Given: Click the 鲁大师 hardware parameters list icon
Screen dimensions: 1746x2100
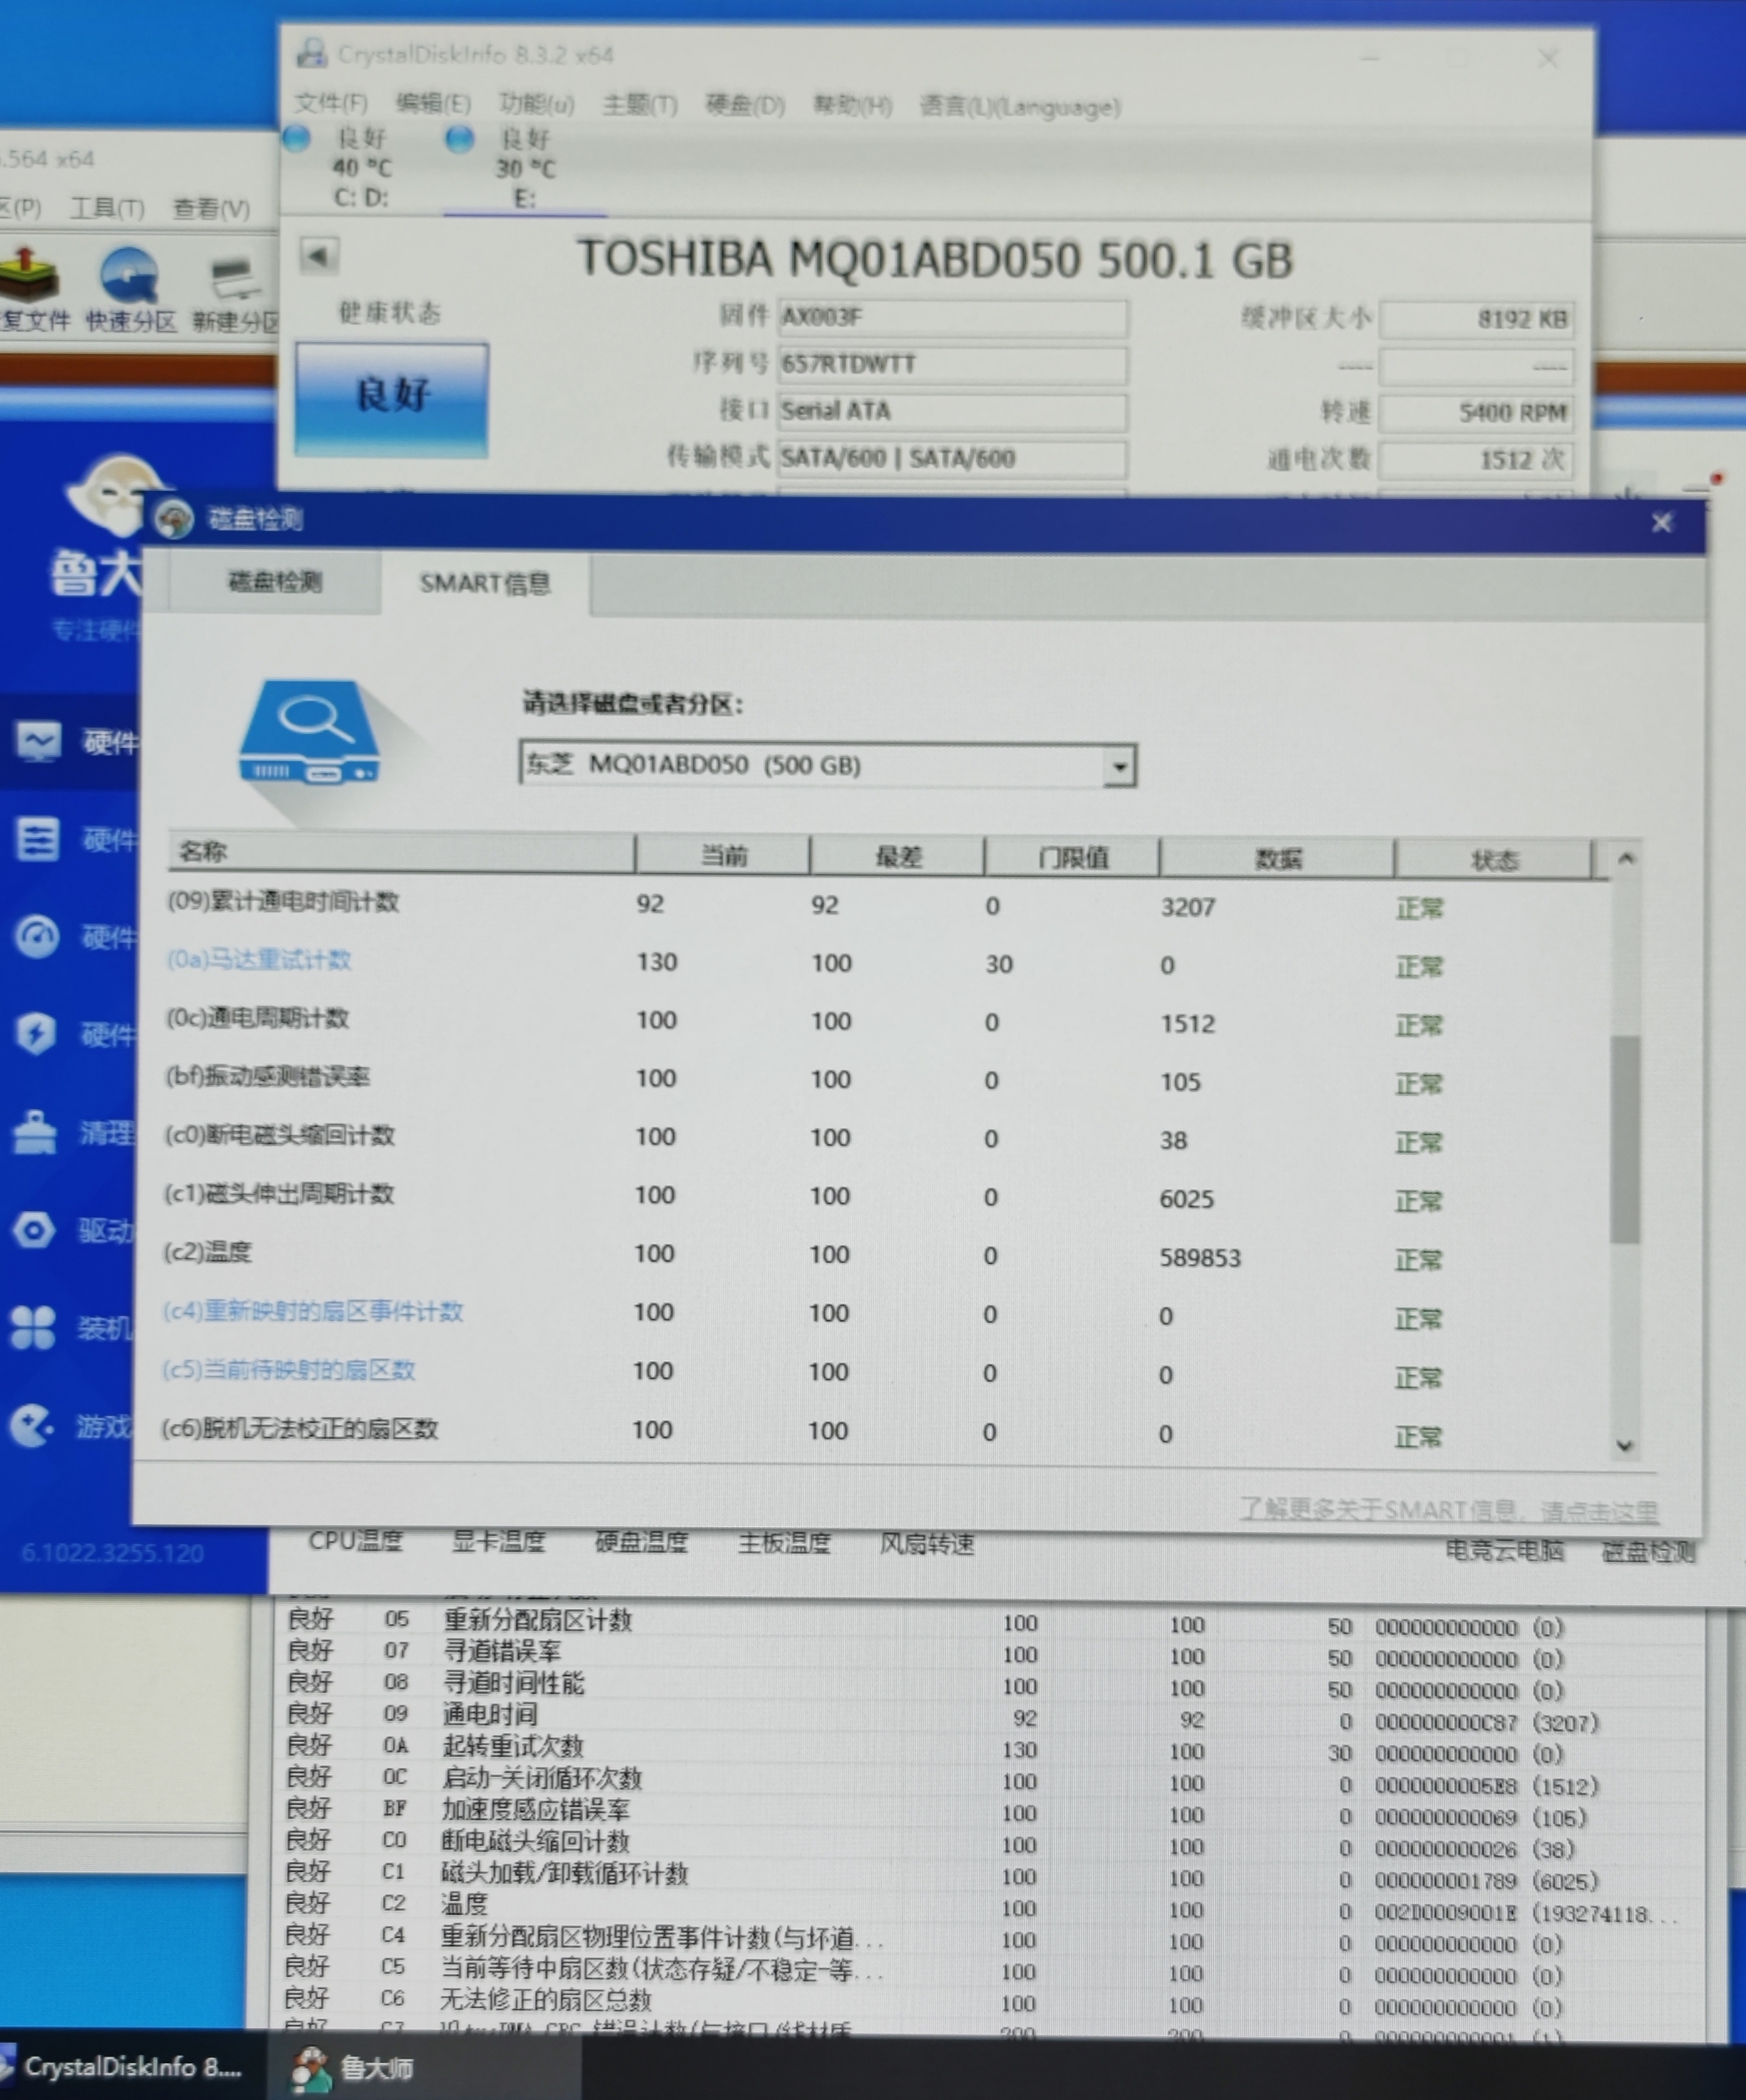Looking at the screenshot, I should click(x=38, y=838).
